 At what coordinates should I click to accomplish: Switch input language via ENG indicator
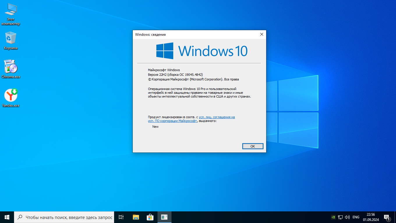pos(356,217)
